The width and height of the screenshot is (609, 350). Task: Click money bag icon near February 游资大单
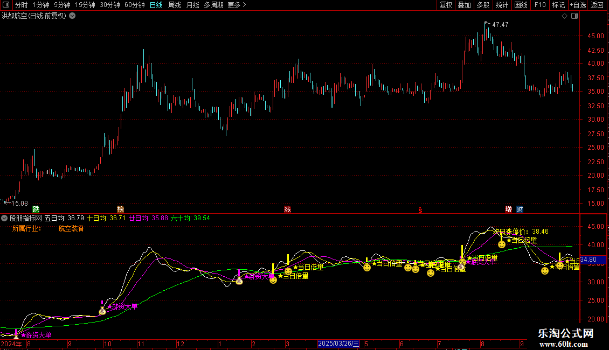pyautogui.click(x=239, y=281)
